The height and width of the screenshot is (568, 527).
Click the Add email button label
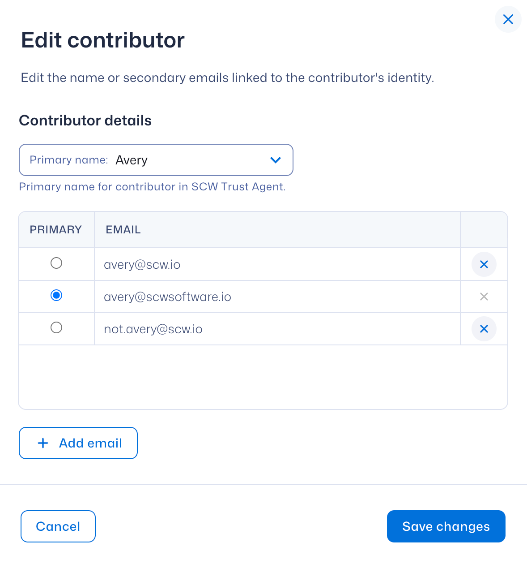point(90,443)
